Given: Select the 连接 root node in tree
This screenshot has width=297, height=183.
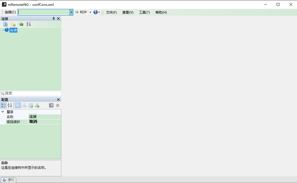Looking at the screenshot, I should [x=13, y=30].
